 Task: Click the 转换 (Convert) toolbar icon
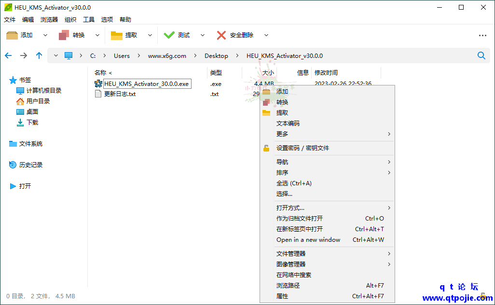tap(64, 35)
